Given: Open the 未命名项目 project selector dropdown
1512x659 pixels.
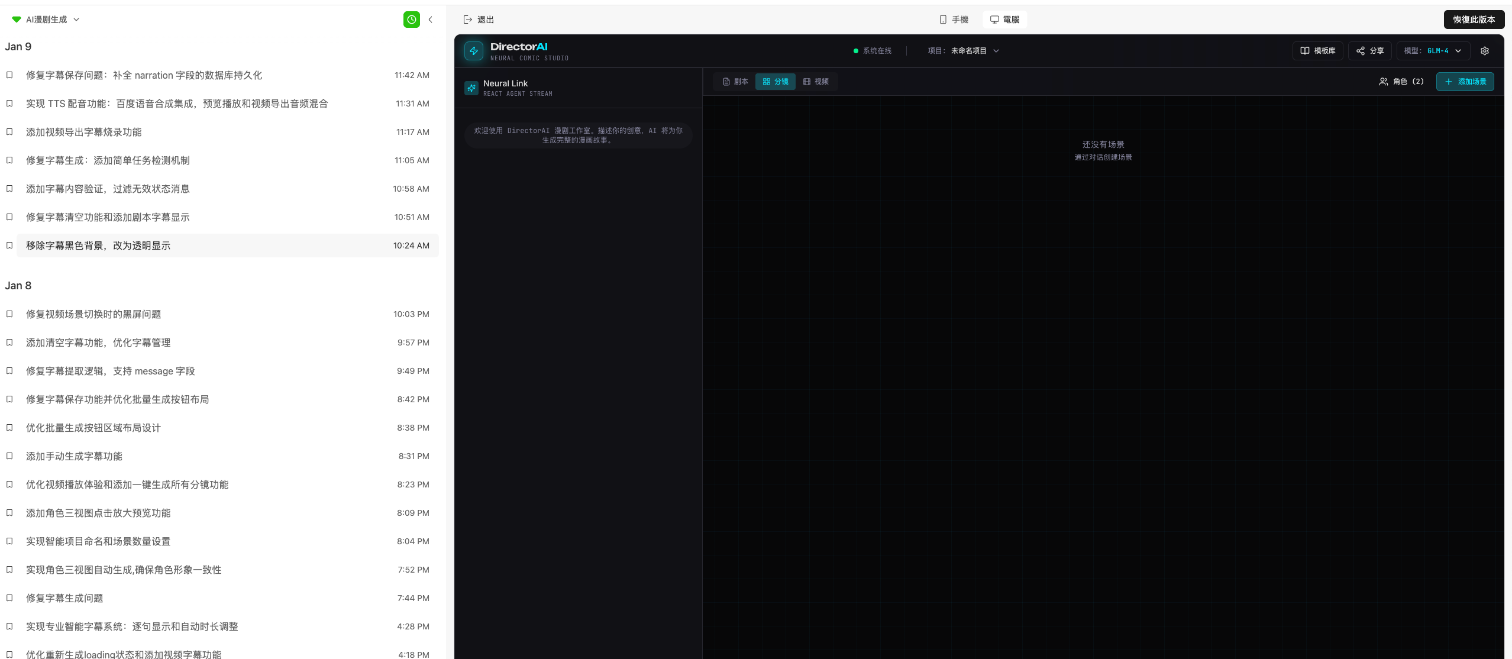Looking at the screenshot, I should [974, 51].
